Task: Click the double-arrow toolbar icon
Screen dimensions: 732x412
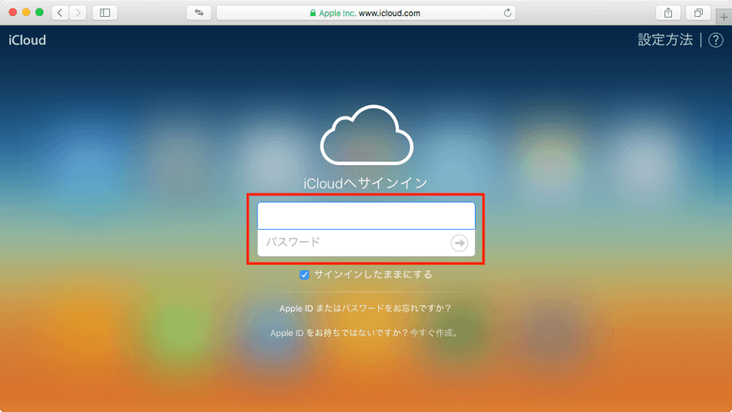Action: point(199,12)
